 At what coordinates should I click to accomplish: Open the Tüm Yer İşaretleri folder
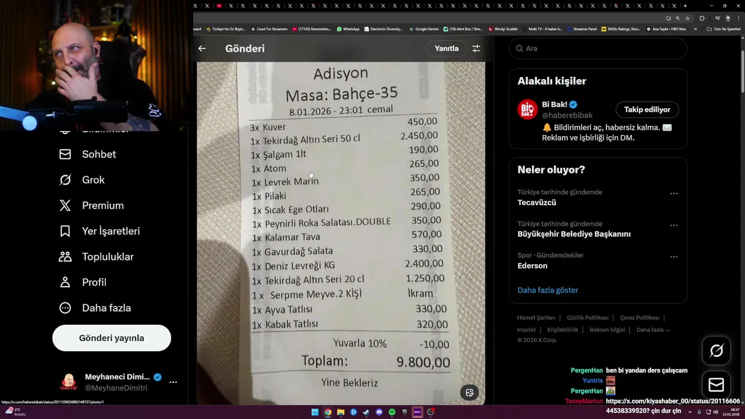(x=724, y=29)
